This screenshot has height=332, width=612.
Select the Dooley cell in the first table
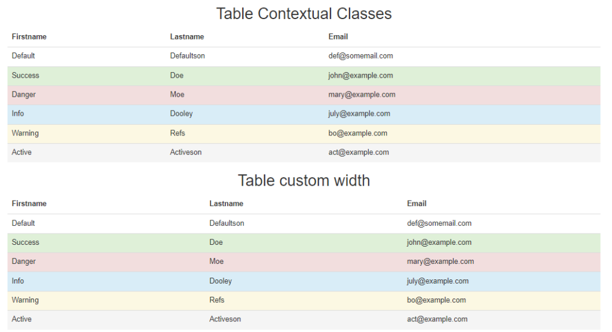[181, 113]
